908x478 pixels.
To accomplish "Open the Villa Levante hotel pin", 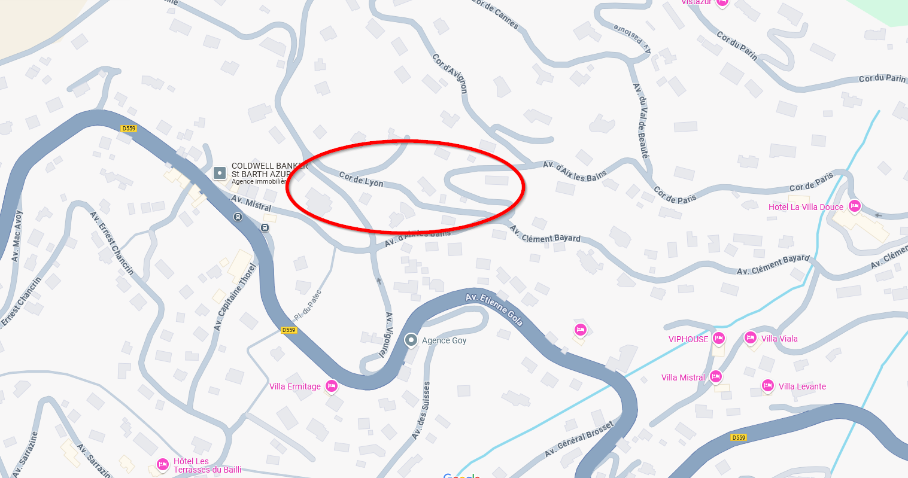I will (x=768, y=386).
